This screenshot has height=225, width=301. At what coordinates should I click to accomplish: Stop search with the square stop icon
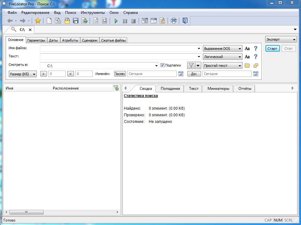133,21
